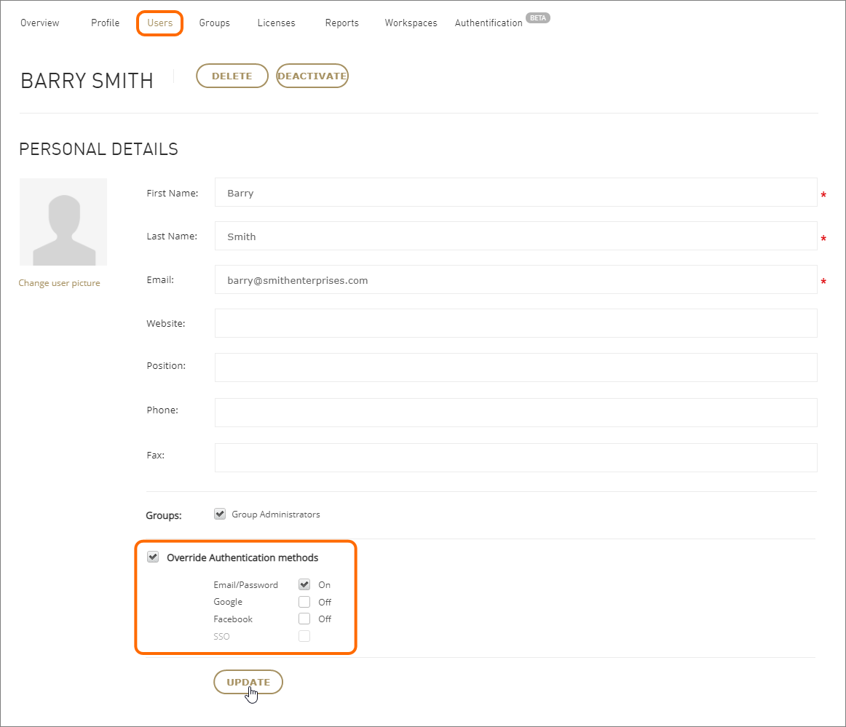
Task: Enable Facebook authentication checkbox
Action: 304,619
